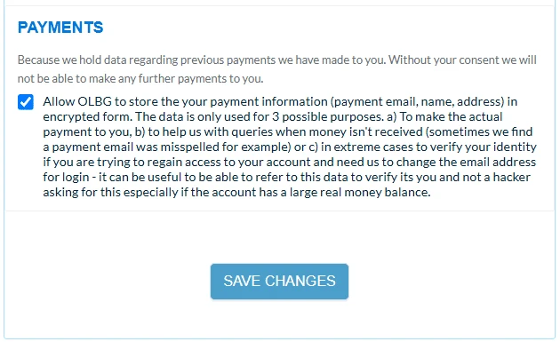Click the 'Because we hold data' description paragraph

[277, 69]
